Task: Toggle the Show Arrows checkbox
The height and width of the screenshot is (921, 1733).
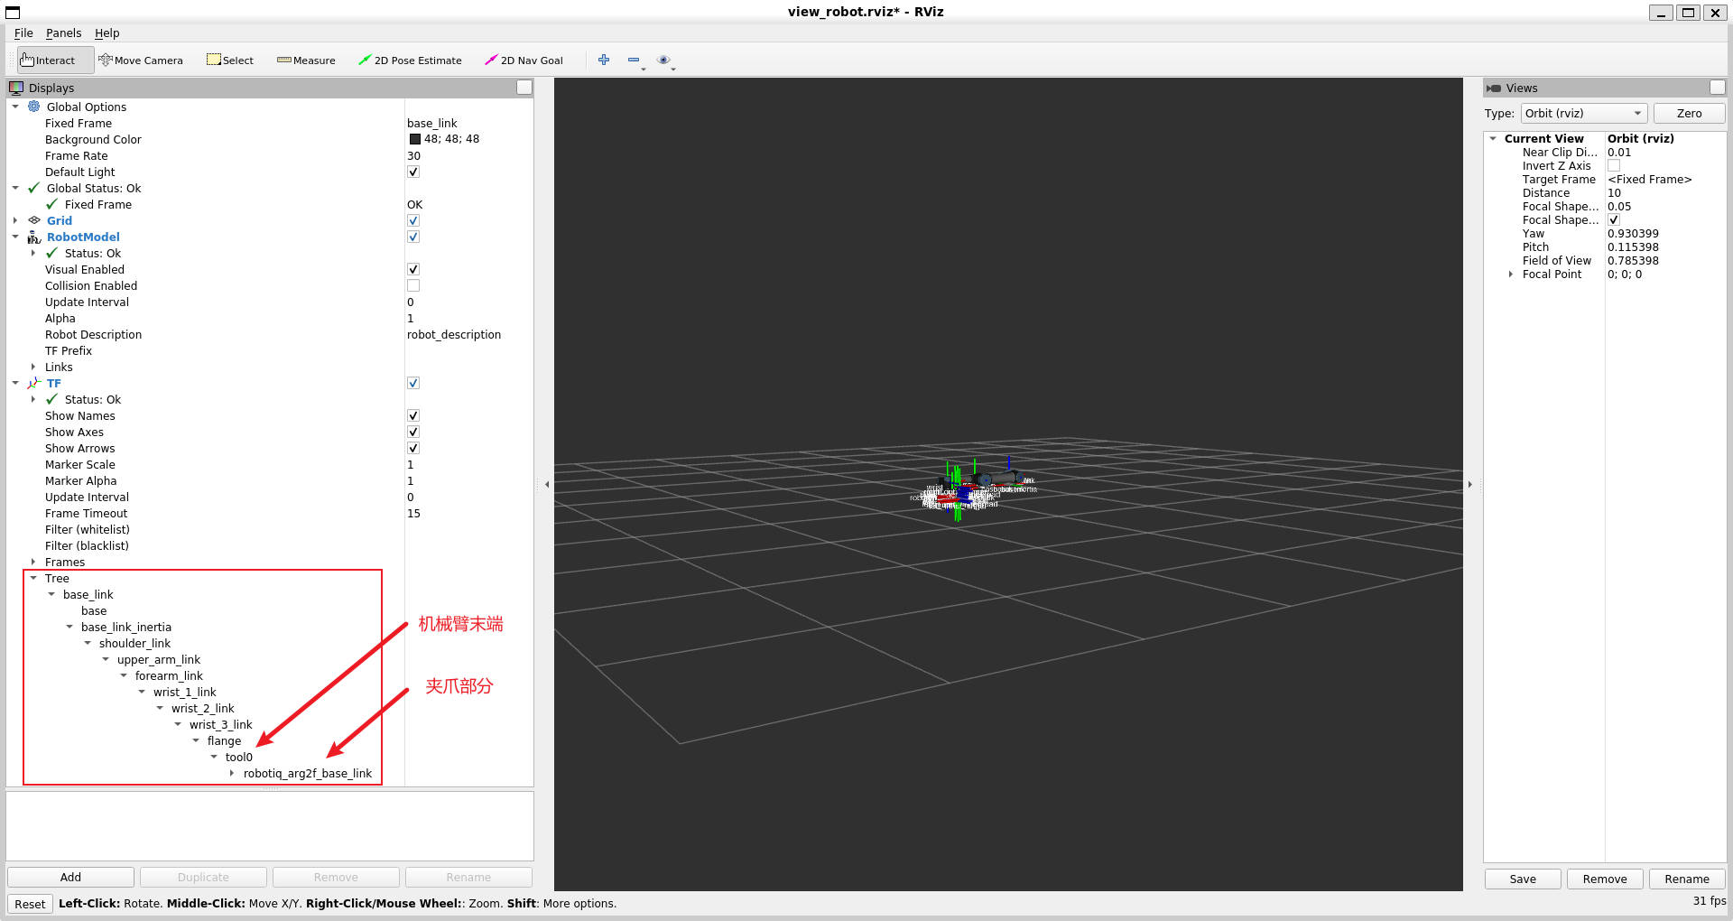Action: [x=413, y=448]
